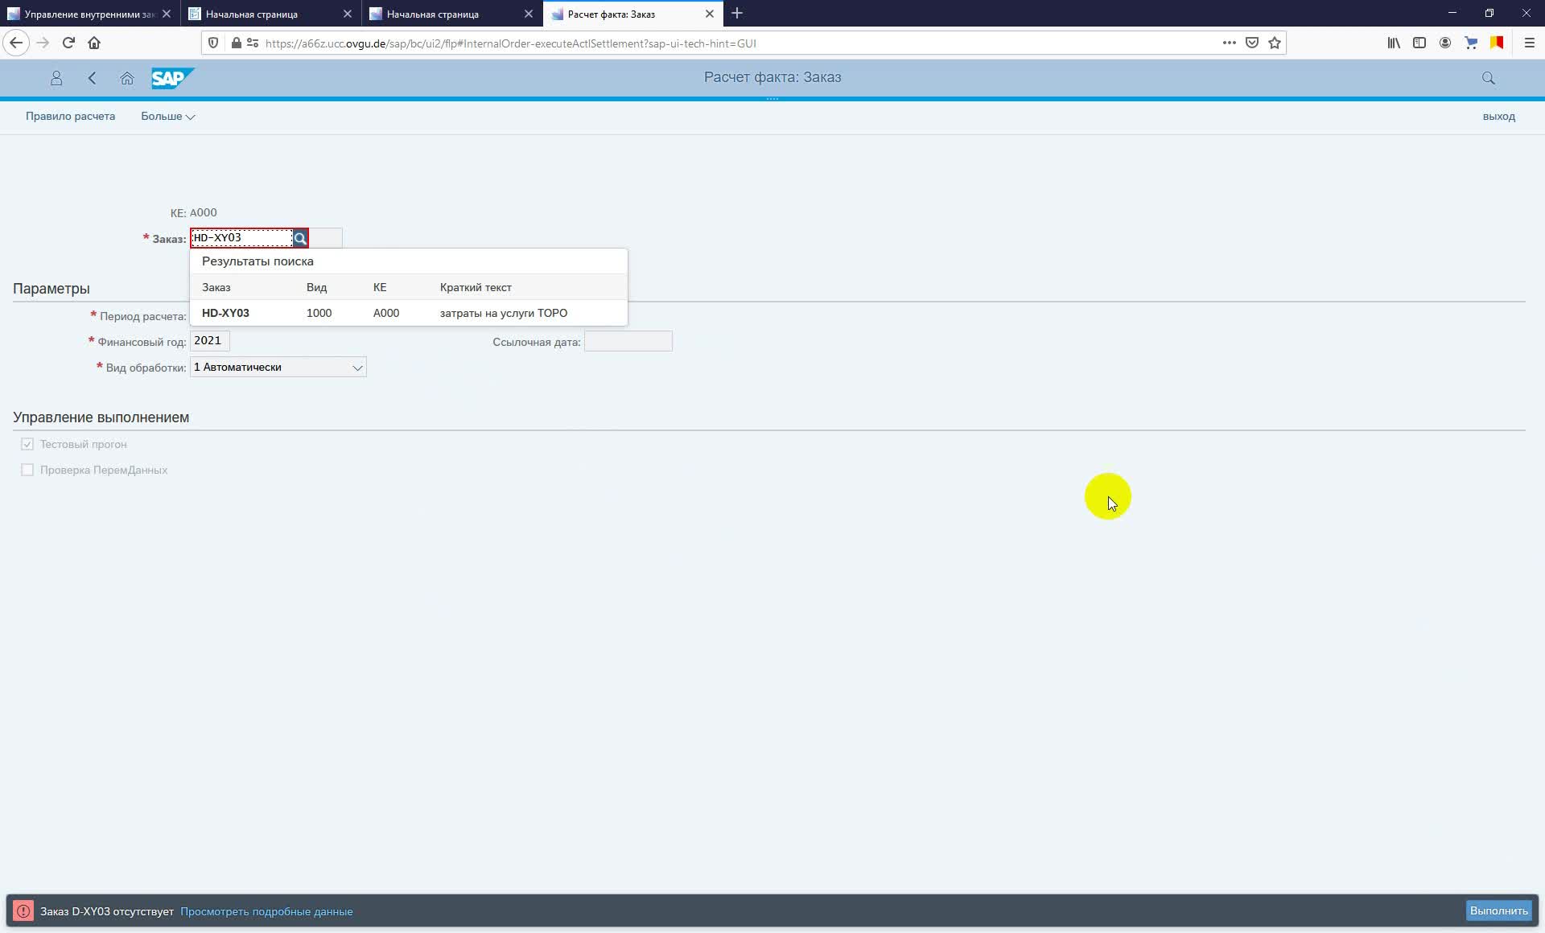Click value '1000' in the results row
Viewport: 1545px width, 933px height.
click(319, 313)
